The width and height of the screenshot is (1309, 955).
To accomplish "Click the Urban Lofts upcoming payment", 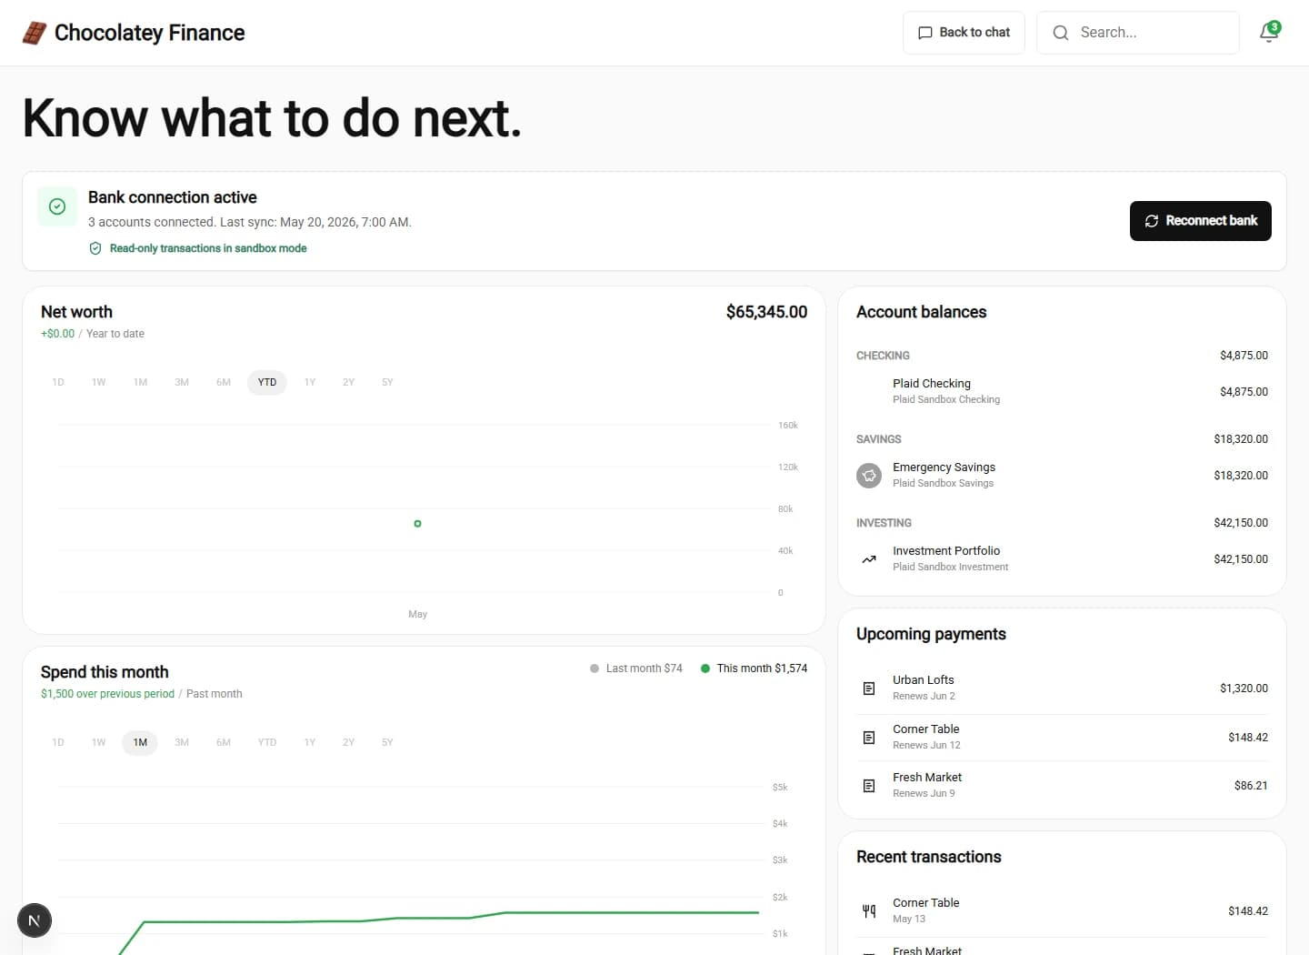I will tap(1062, 688).
